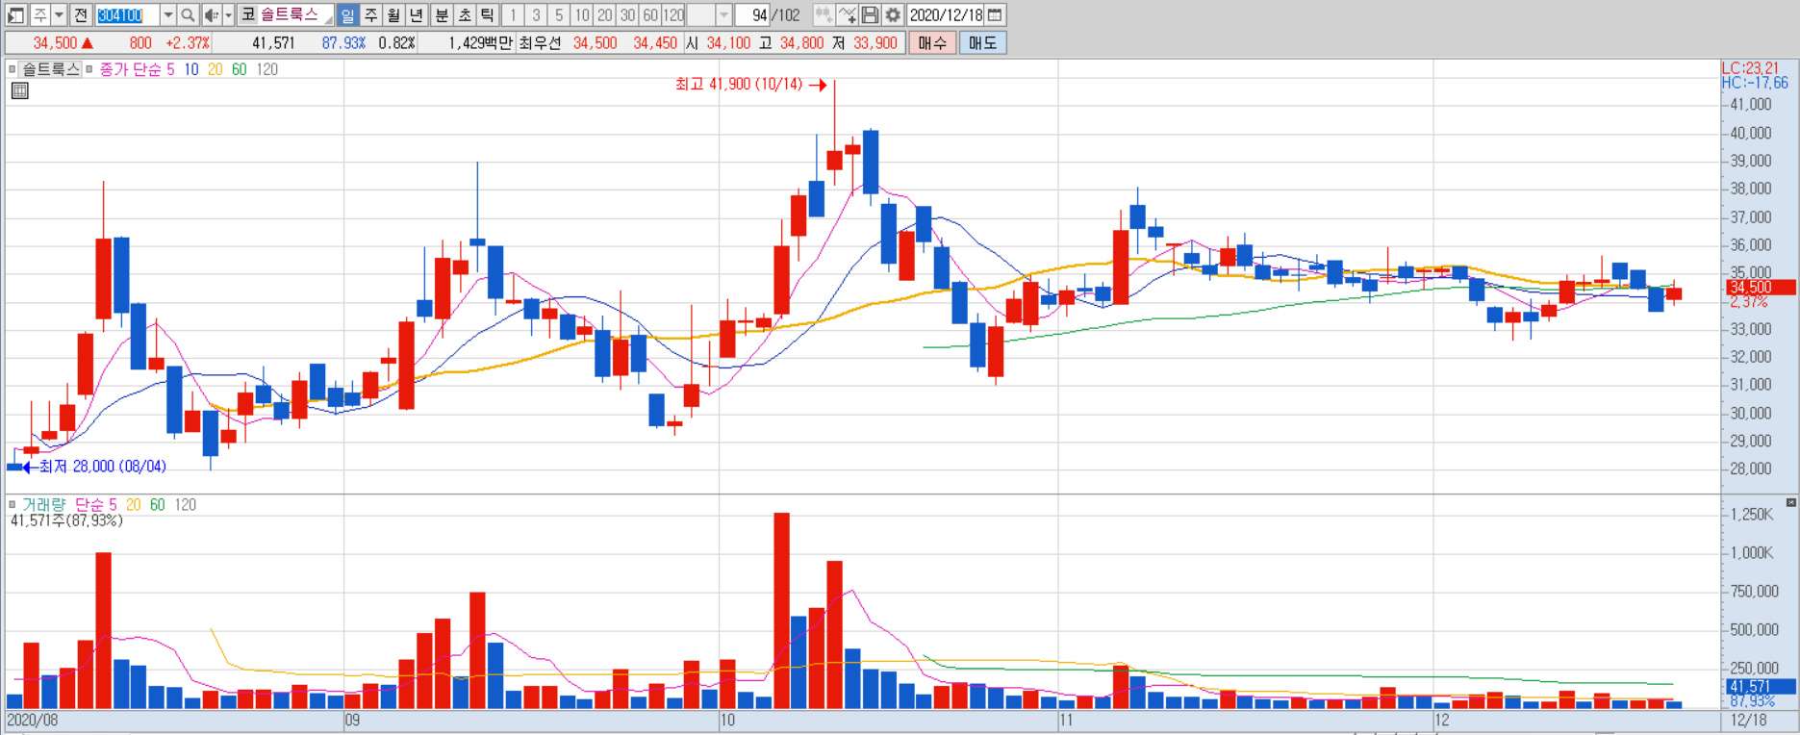Click the orange 20-day MA legend number
Screen dimensions: 1800x735
[x=215, y=69]
